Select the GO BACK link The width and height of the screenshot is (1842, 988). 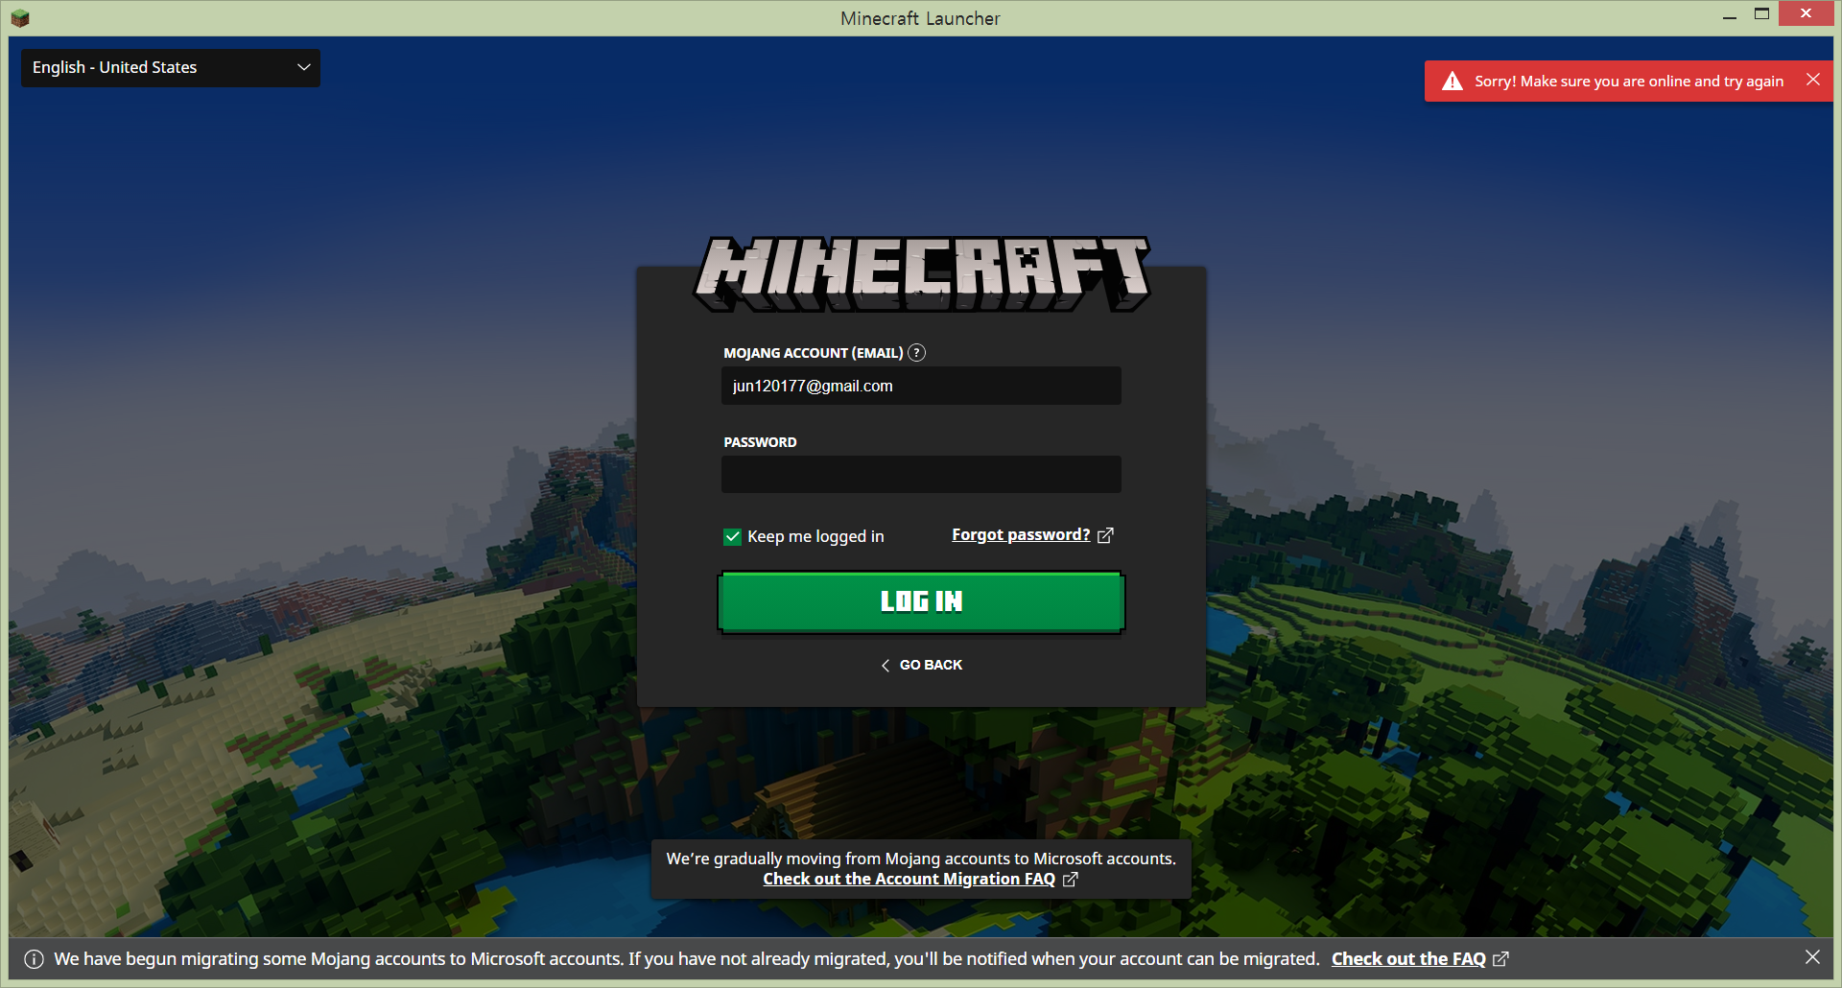pos(931,666)
